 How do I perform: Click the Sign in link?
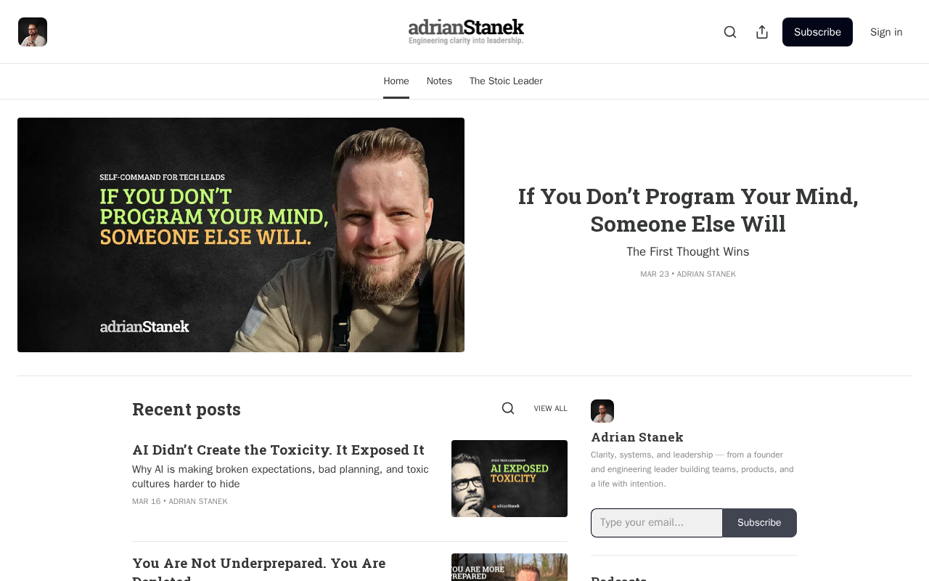[x=886, y=32]
